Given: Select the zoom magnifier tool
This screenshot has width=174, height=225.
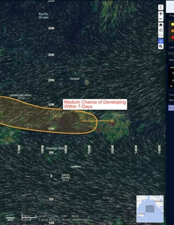Looking at the screenshot, I should click(x=161, y=46).
